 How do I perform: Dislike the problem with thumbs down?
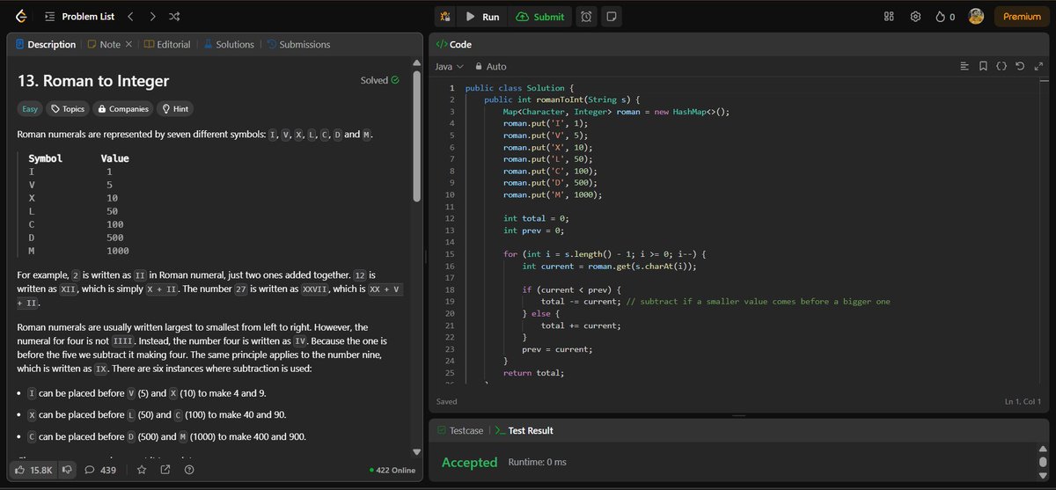coord(67,470)
